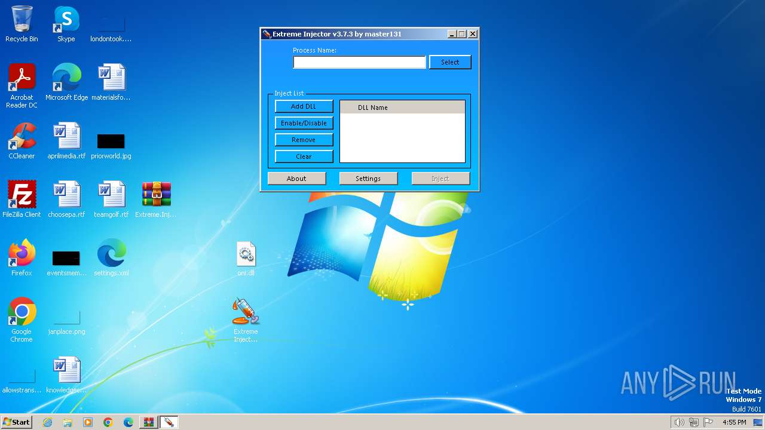Image resolution: width=765 pixels, height=430 pixels.
Task: Select the Extreme.Inj WinRAR archive
Action: point(156,200)
